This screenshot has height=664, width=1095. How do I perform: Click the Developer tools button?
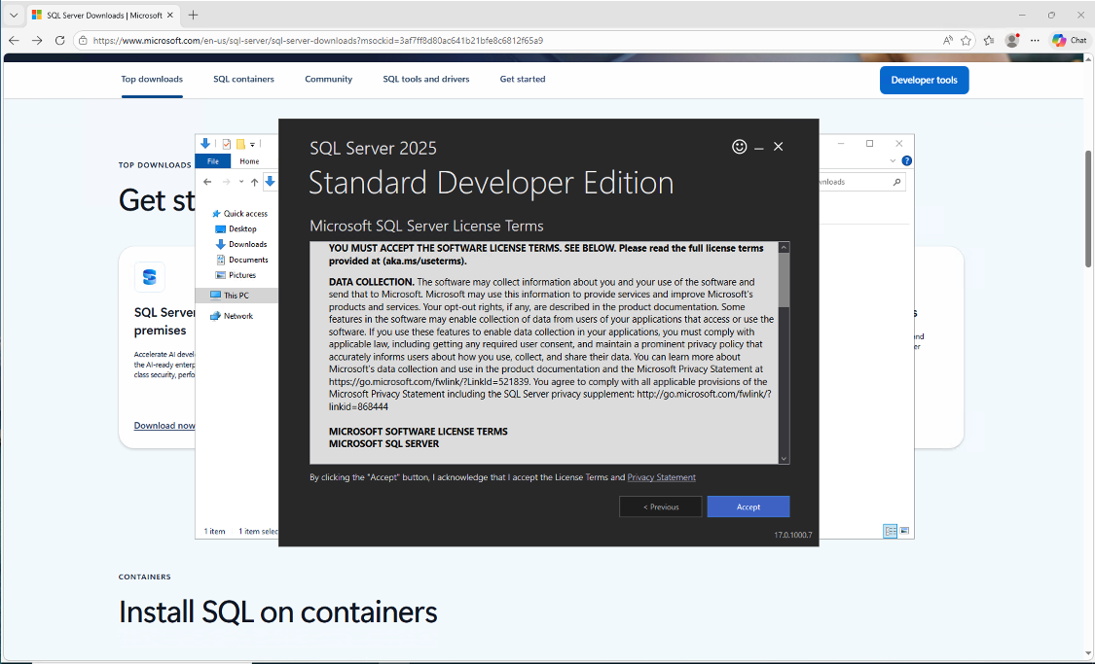[924, 81]
